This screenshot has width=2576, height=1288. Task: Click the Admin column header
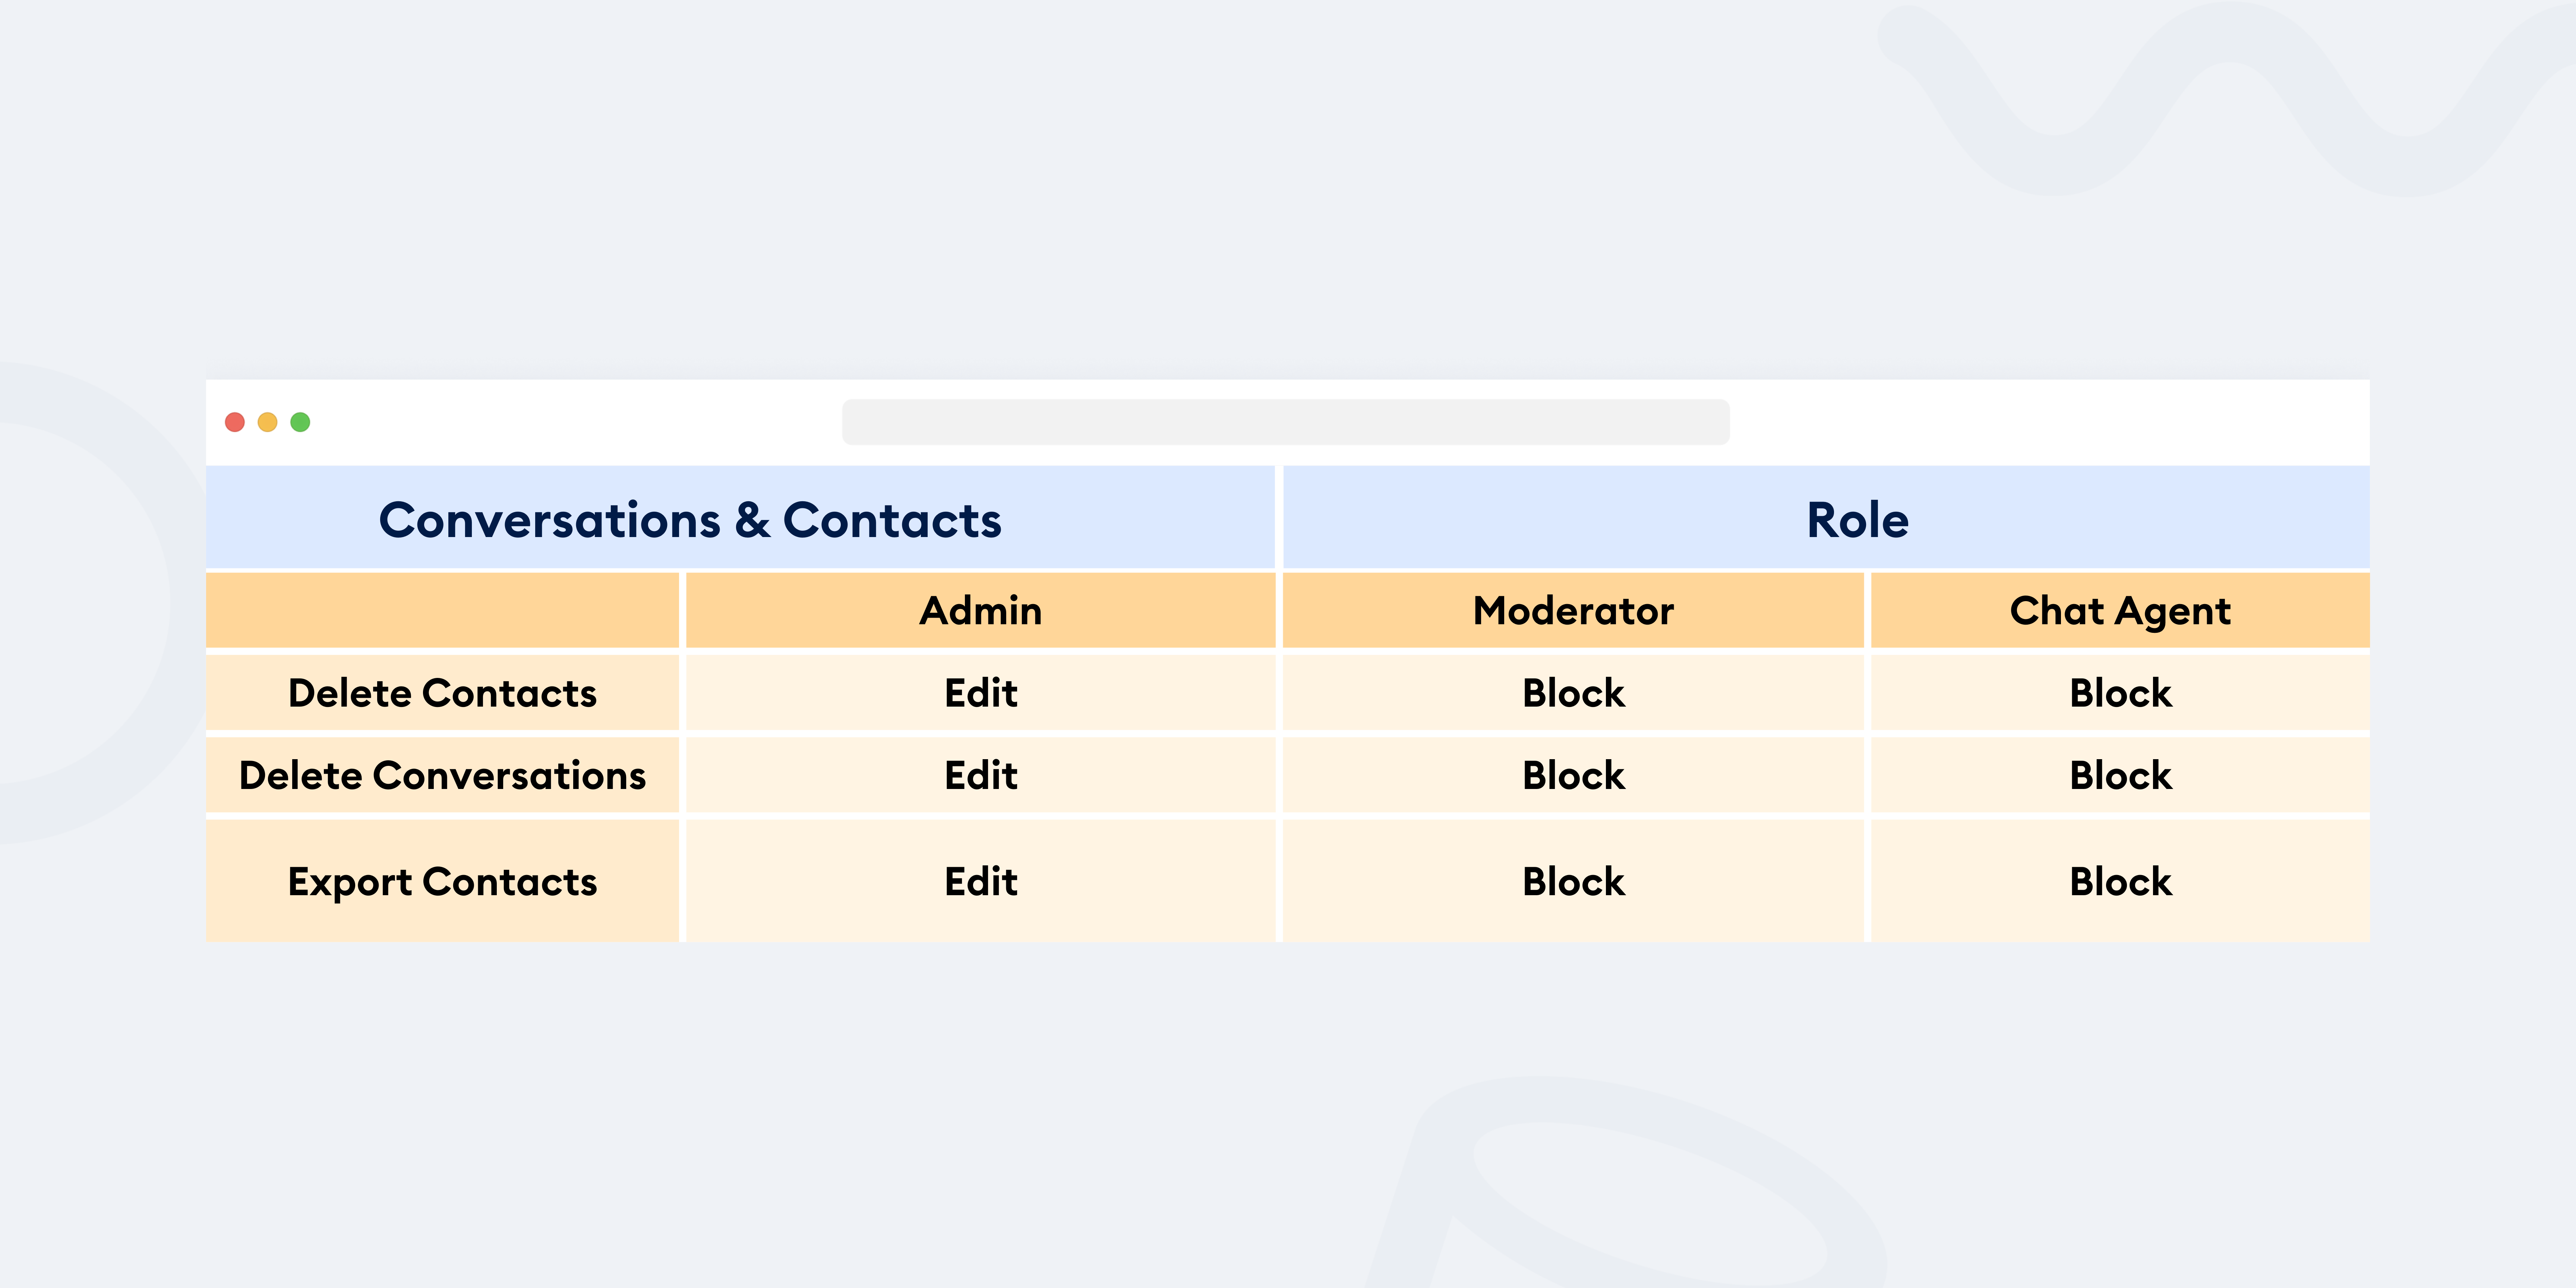[x=980, y=610]
